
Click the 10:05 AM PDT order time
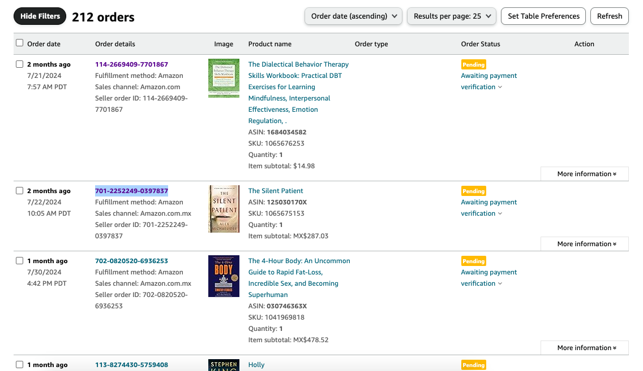49,213
